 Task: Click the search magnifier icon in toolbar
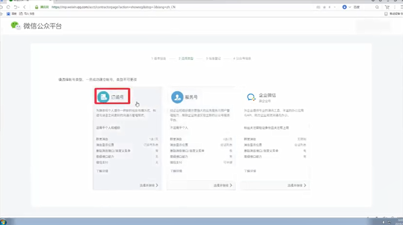pyautogui.click(x=377, y=7)
